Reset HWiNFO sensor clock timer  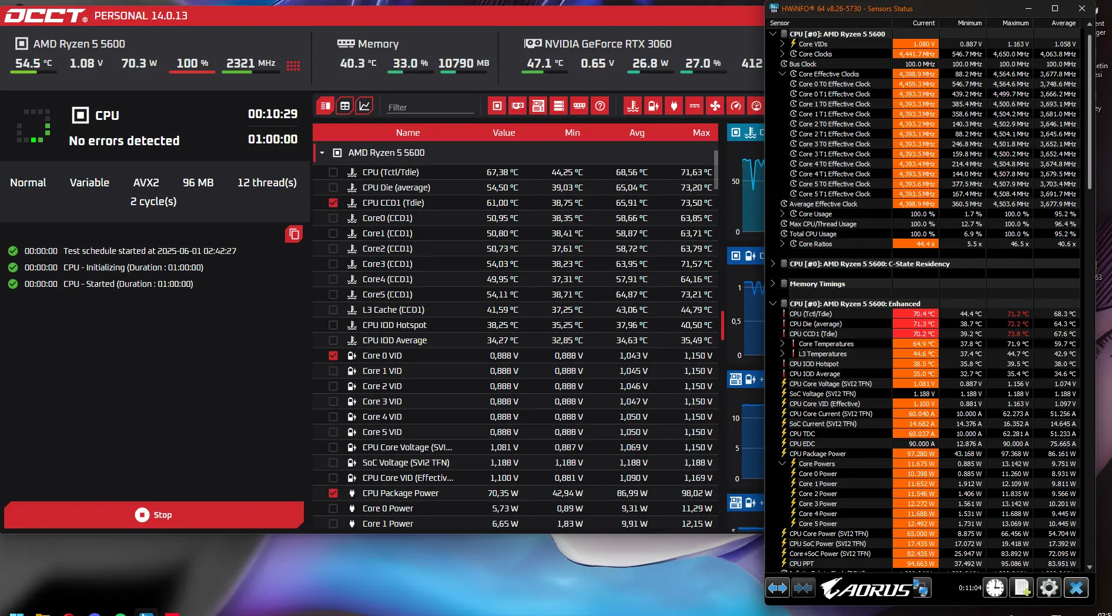click(995, 587)
